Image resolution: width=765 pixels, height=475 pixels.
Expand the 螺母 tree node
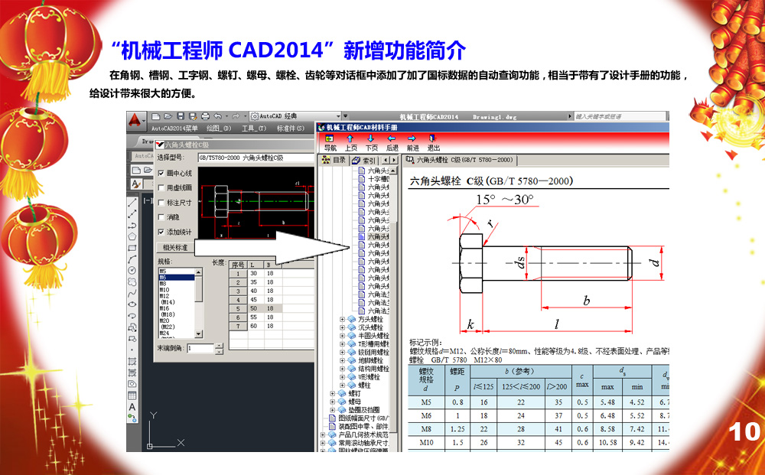pos(333,402)
